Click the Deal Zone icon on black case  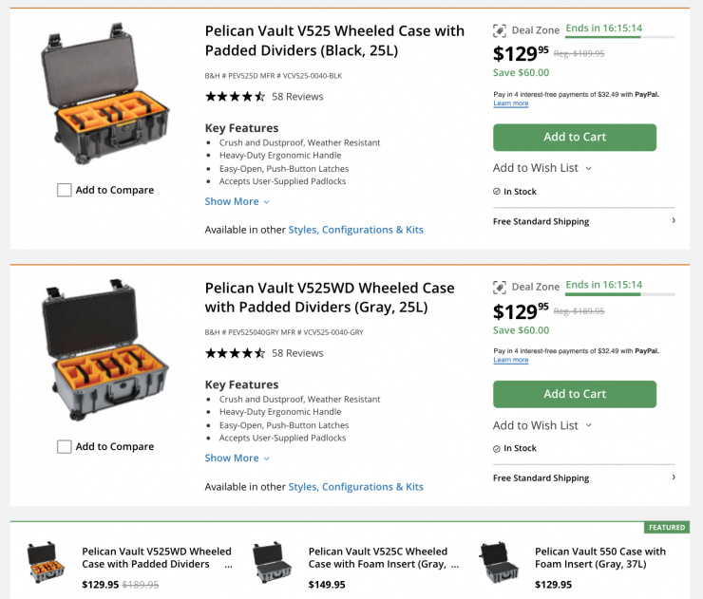(500, 30)
